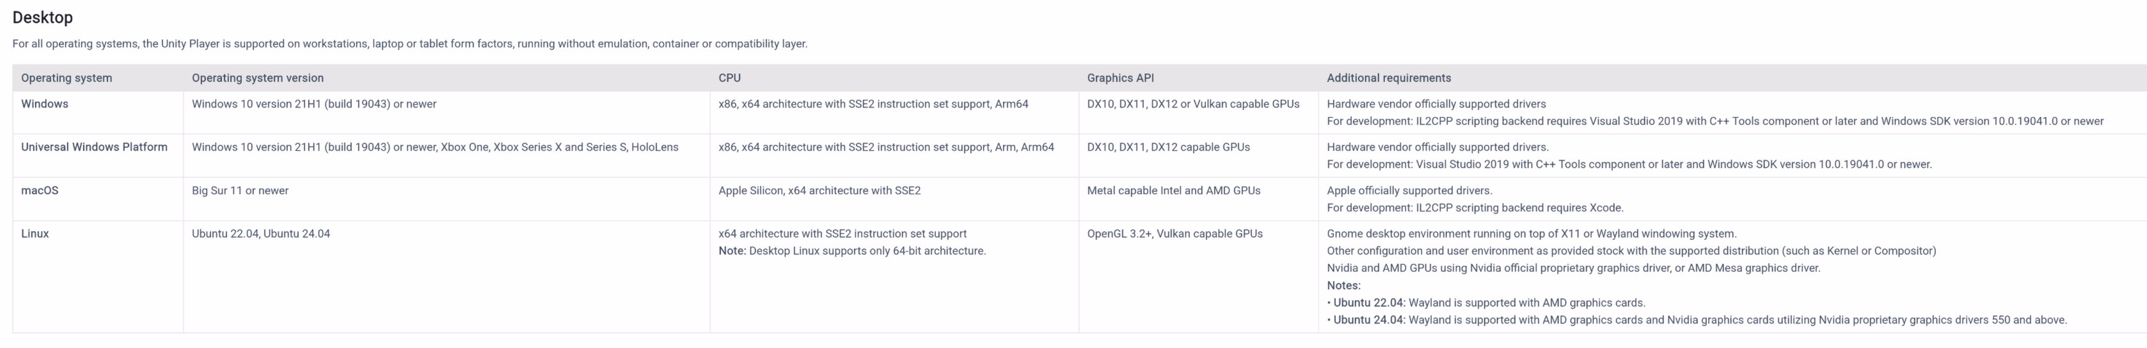Click OpenGL 3.2+, Vulkan capable GPUs text

tap(1175, 234)
